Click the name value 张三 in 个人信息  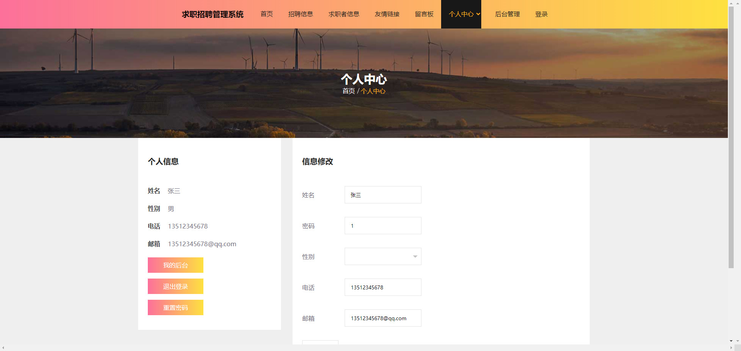(174, 191)
